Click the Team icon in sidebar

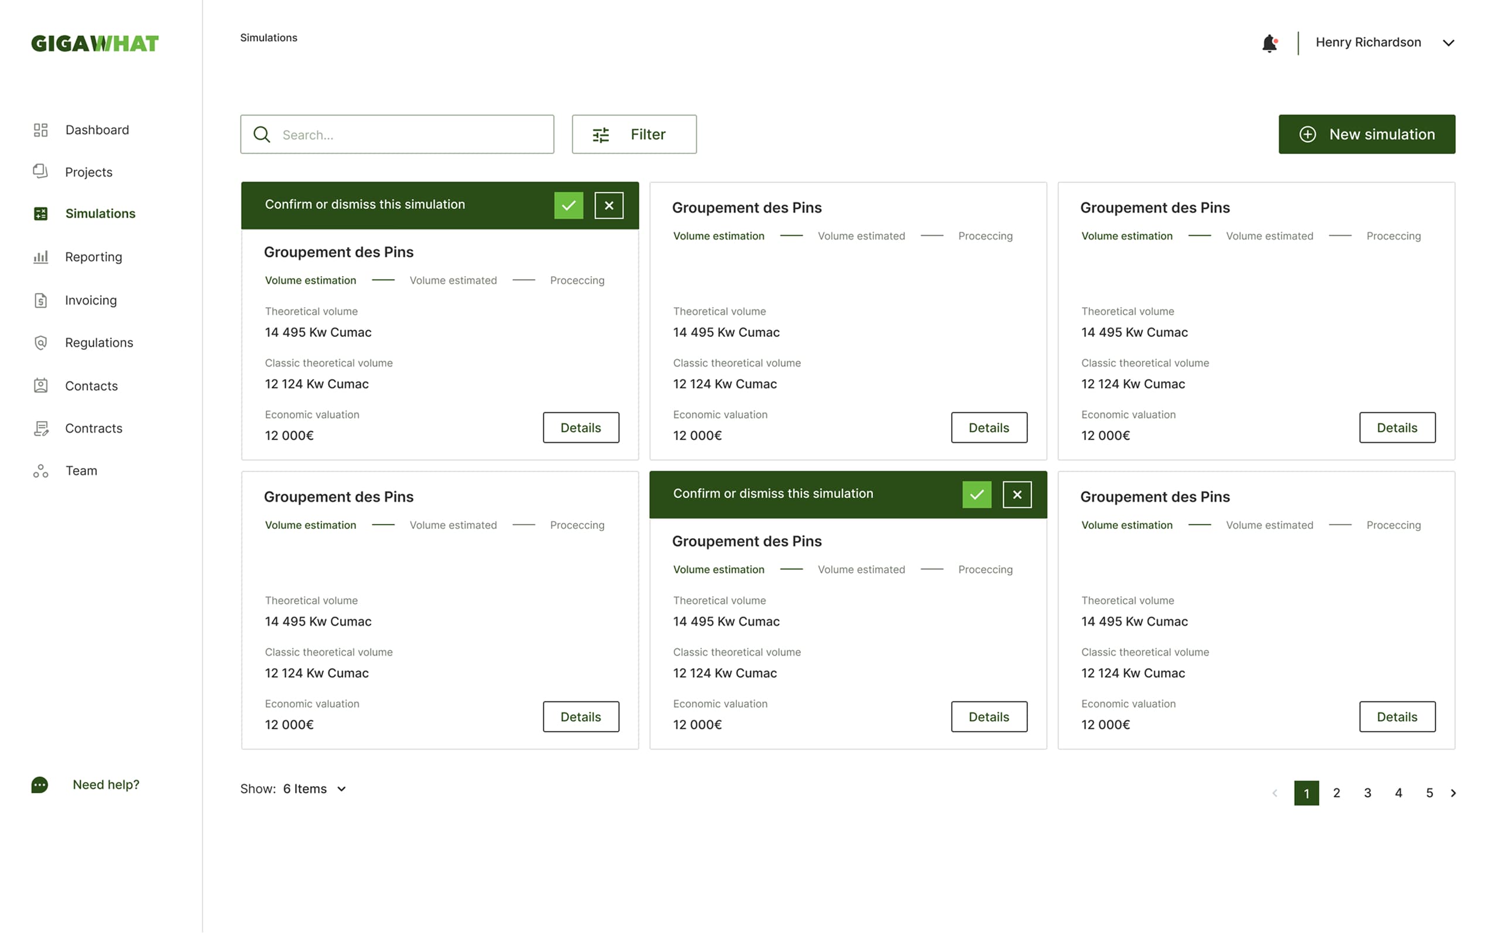[x=41, y=471]
